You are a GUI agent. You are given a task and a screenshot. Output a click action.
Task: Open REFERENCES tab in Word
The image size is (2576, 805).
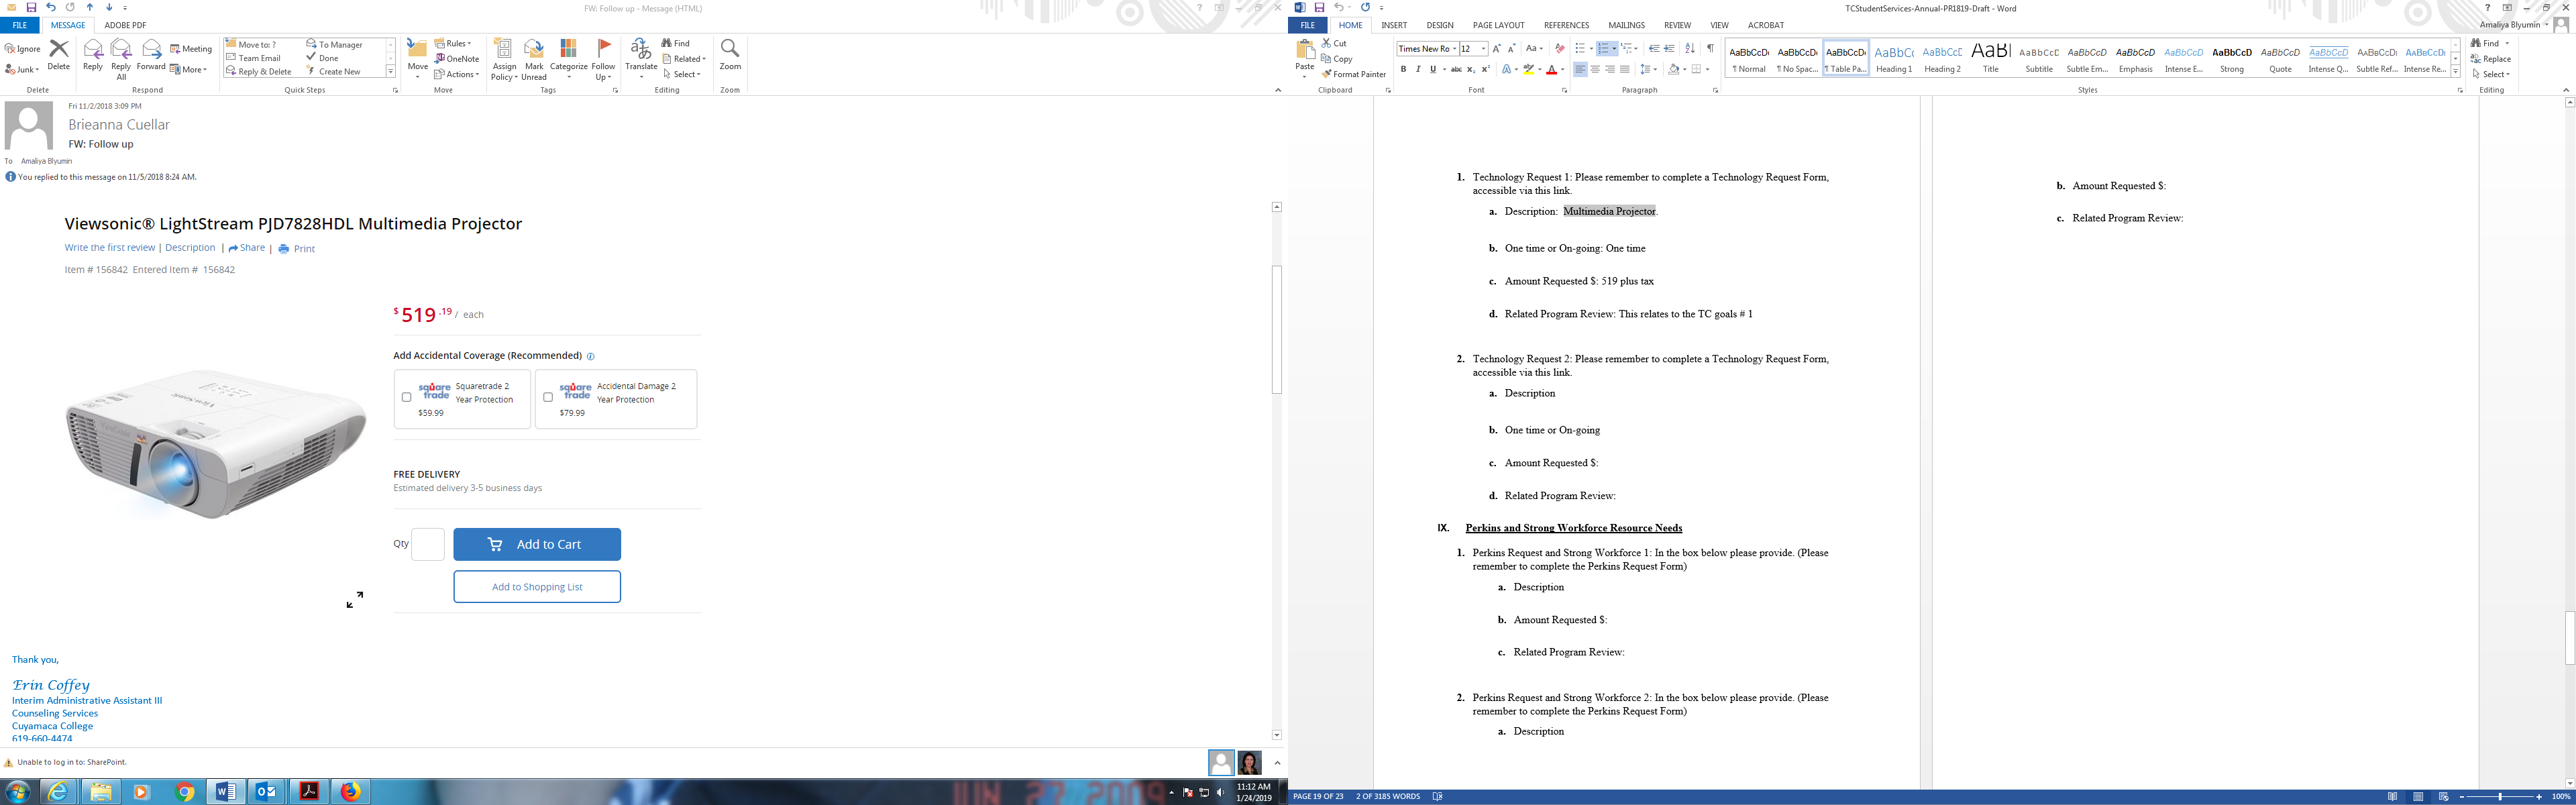(x=1566, y=25)
